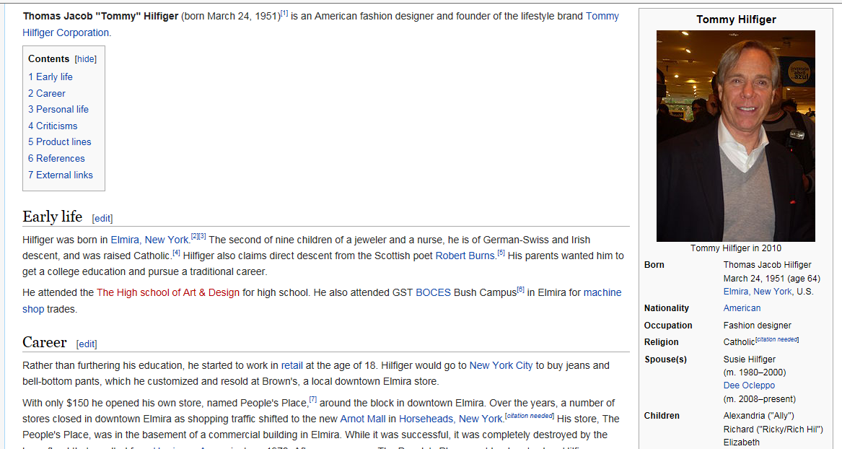Open Elmira, New York in infobox Born row
This screenshot has width=842, height=449.
point(758,292)
